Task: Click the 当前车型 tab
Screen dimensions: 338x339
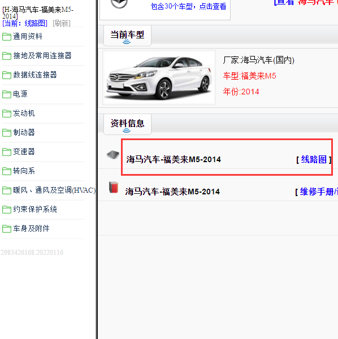Action: point(127,36)
